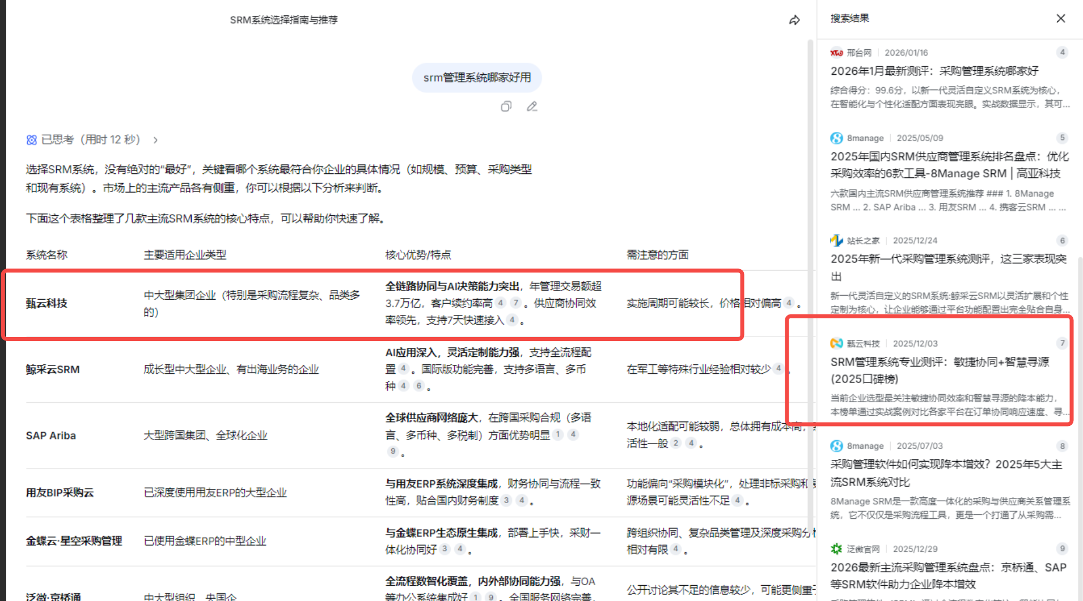Open result 2025年新一代采购管理系统测评
The height and width of the screenshot is (601, 1083).
949,267
